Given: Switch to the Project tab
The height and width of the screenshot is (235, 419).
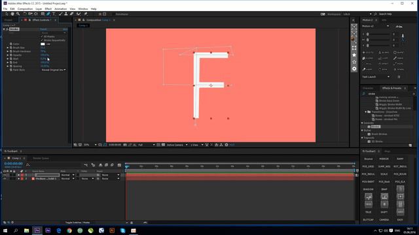Looking at the screenshot, I should 9,20.
